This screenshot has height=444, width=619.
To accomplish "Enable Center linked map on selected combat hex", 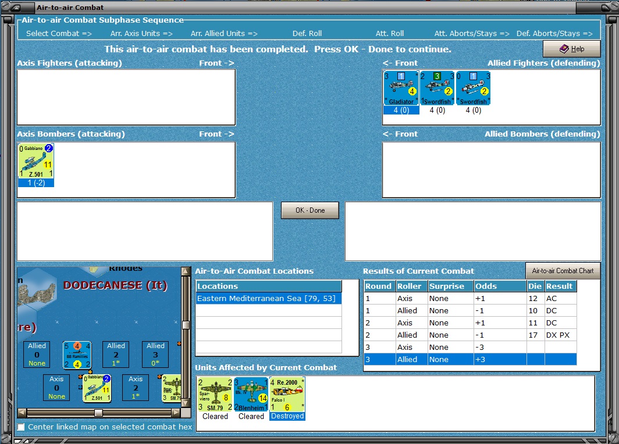I will (x=22, y=427).
